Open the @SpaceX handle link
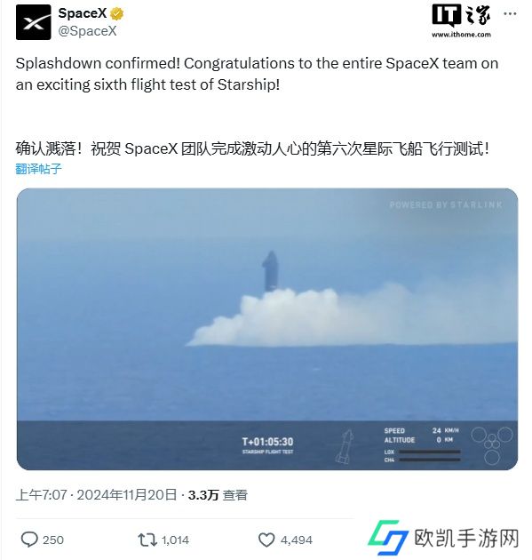 click(87, 31)
